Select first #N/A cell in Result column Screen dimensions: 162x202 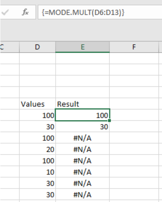coord(82,138)
